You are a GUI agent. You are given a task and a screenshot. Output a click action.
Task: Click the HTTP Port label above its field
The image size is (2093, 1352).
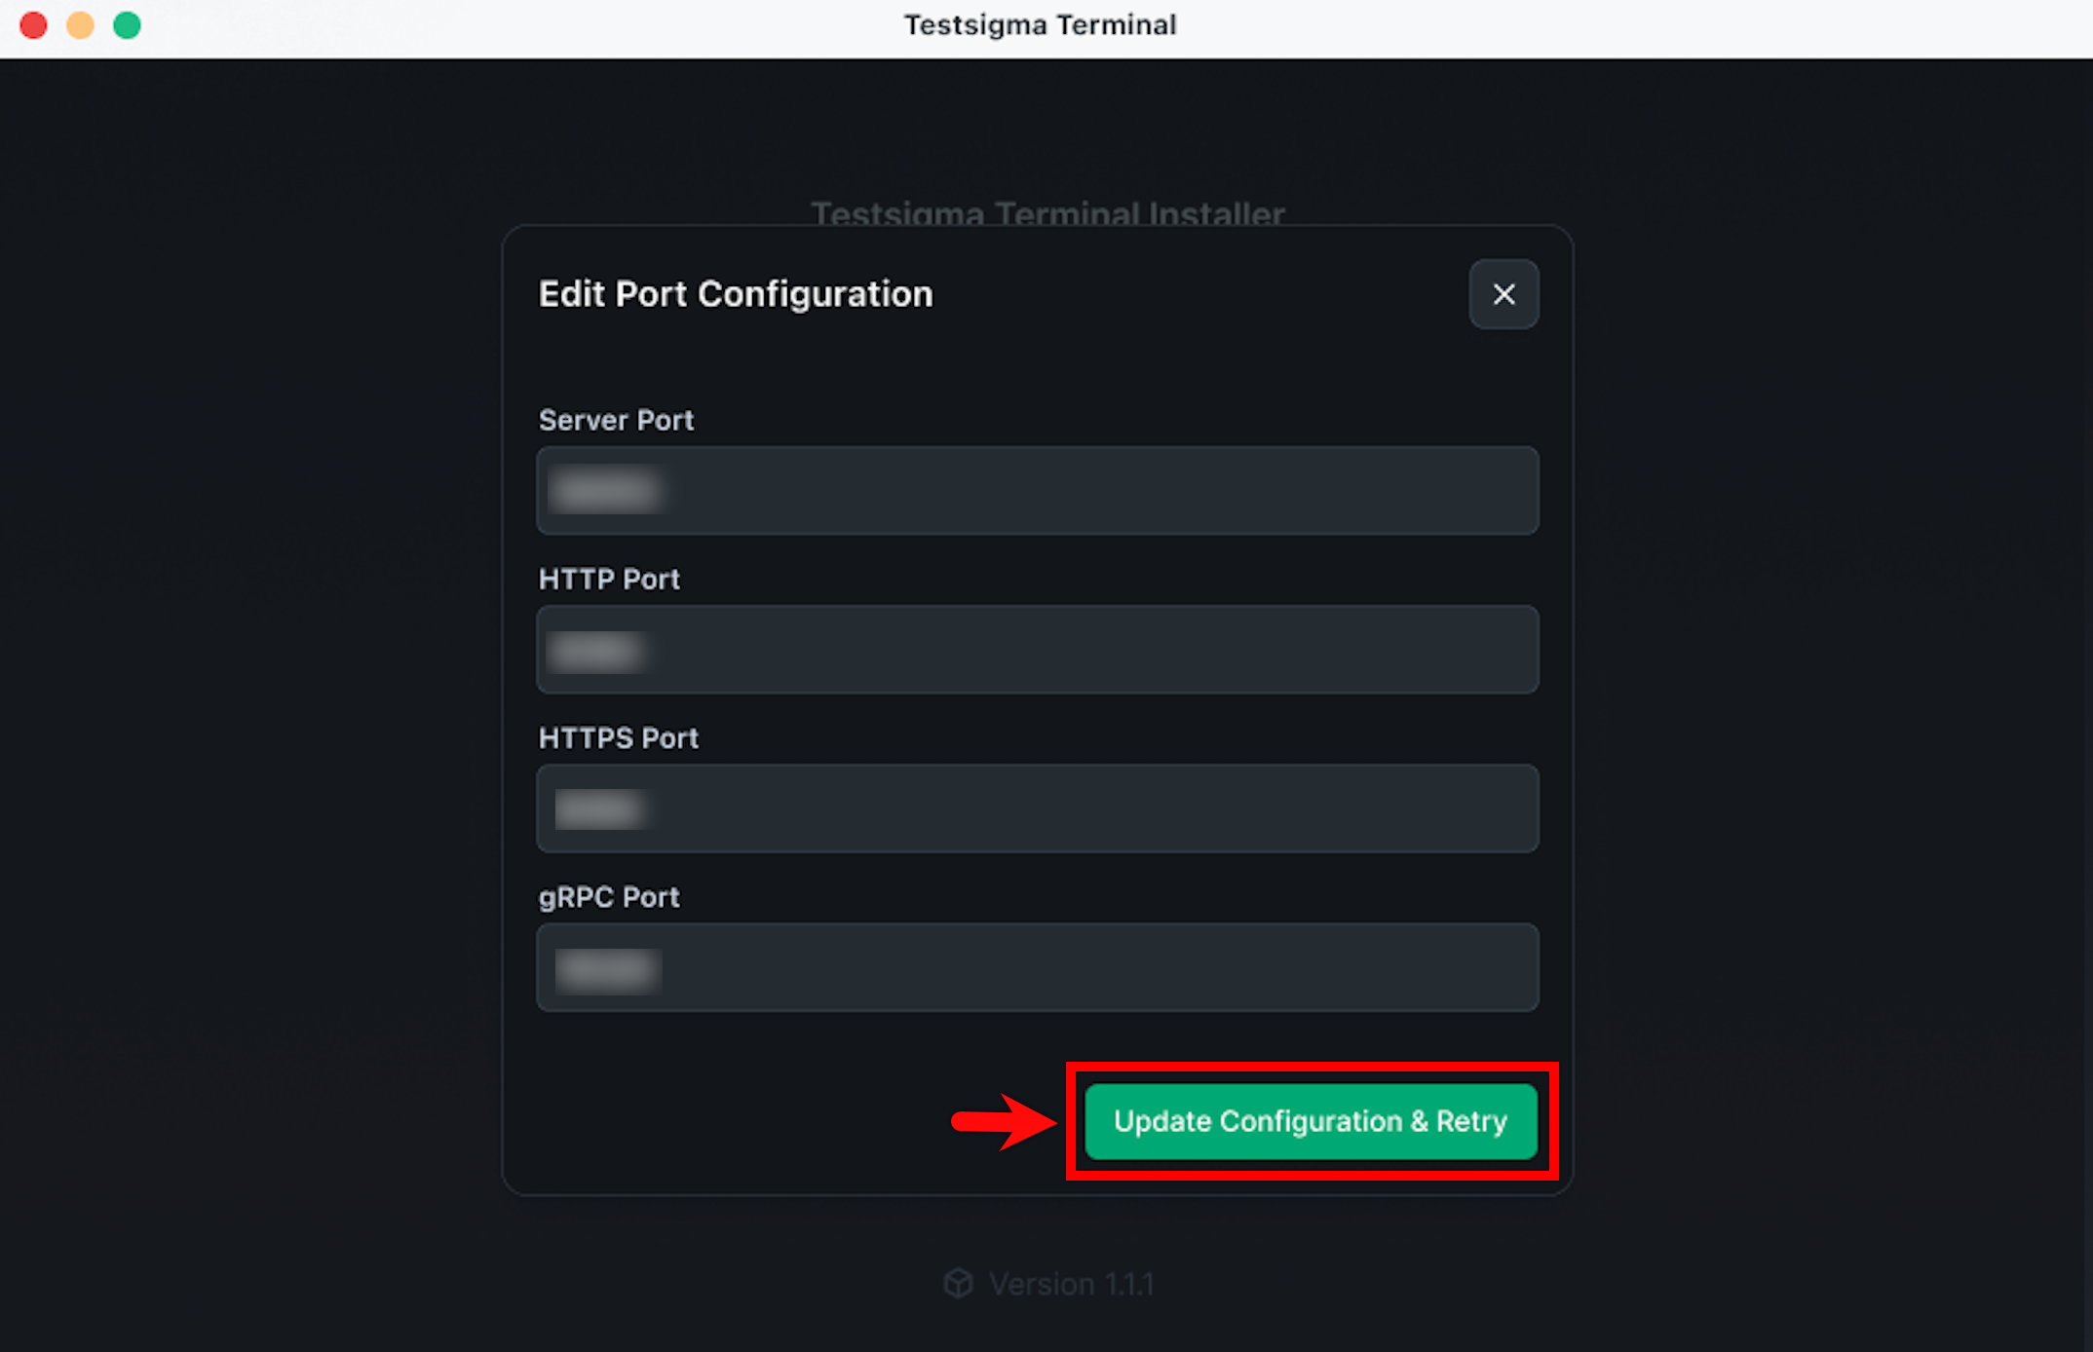[x=609, y=579]
